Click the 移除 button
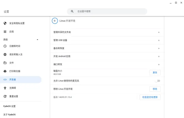The image size is (184, 118). pyautogui.click(x=155, y=89)
